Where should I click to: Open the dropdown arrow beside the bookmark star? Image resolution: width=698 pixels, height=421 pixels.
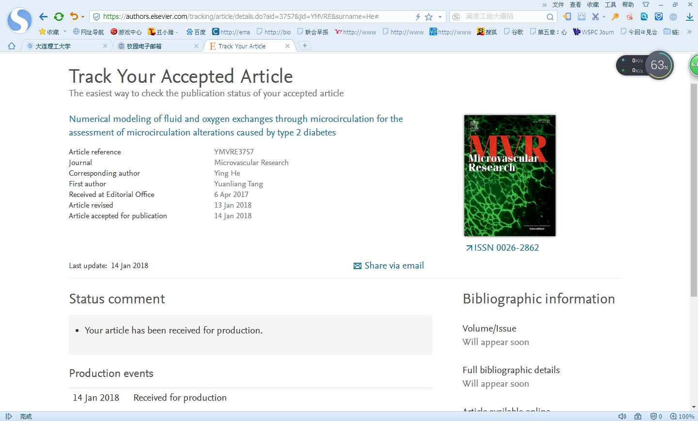click(440, 17)
